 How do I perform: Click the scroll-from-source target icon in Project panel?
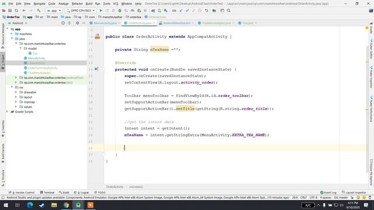coord(63,23)
